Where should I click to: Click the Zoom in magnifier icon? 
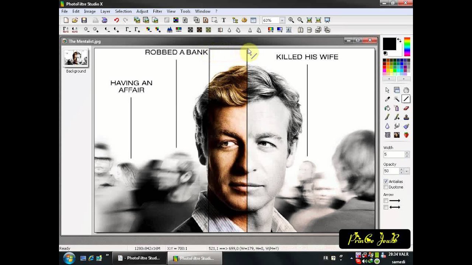[x=291, y=20]
